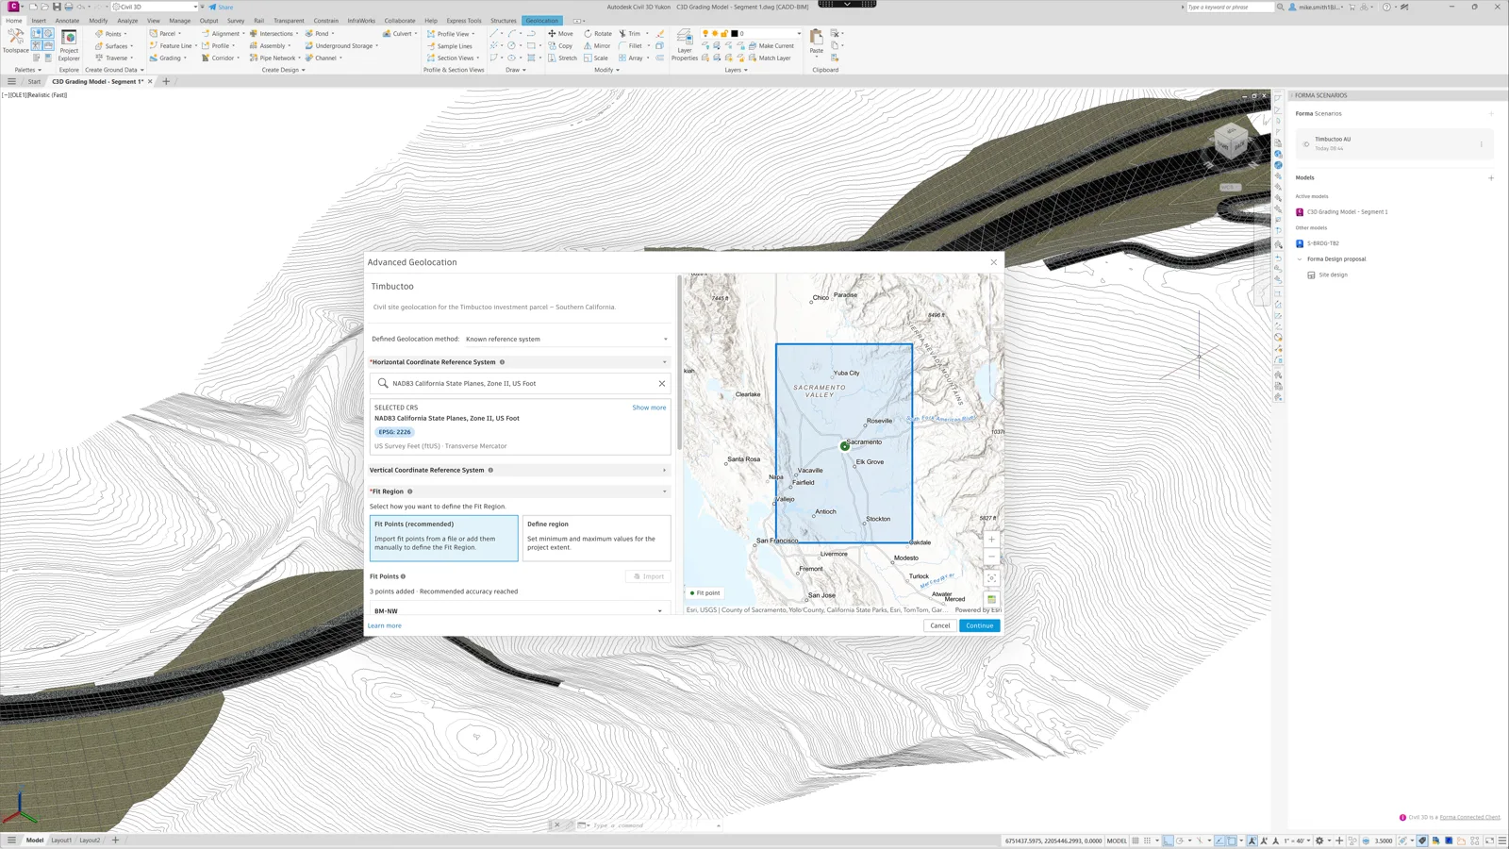The height and width of the screenshot is (849, 1509).
Task: Select Fit Points (recommended) option
Action: 443,538
